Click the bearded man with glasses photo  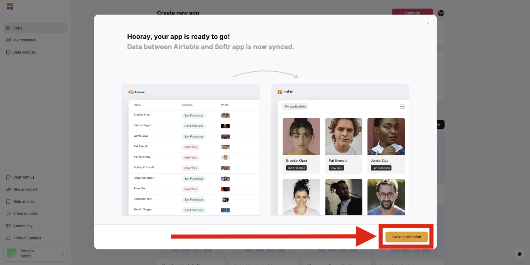point(386,197)
